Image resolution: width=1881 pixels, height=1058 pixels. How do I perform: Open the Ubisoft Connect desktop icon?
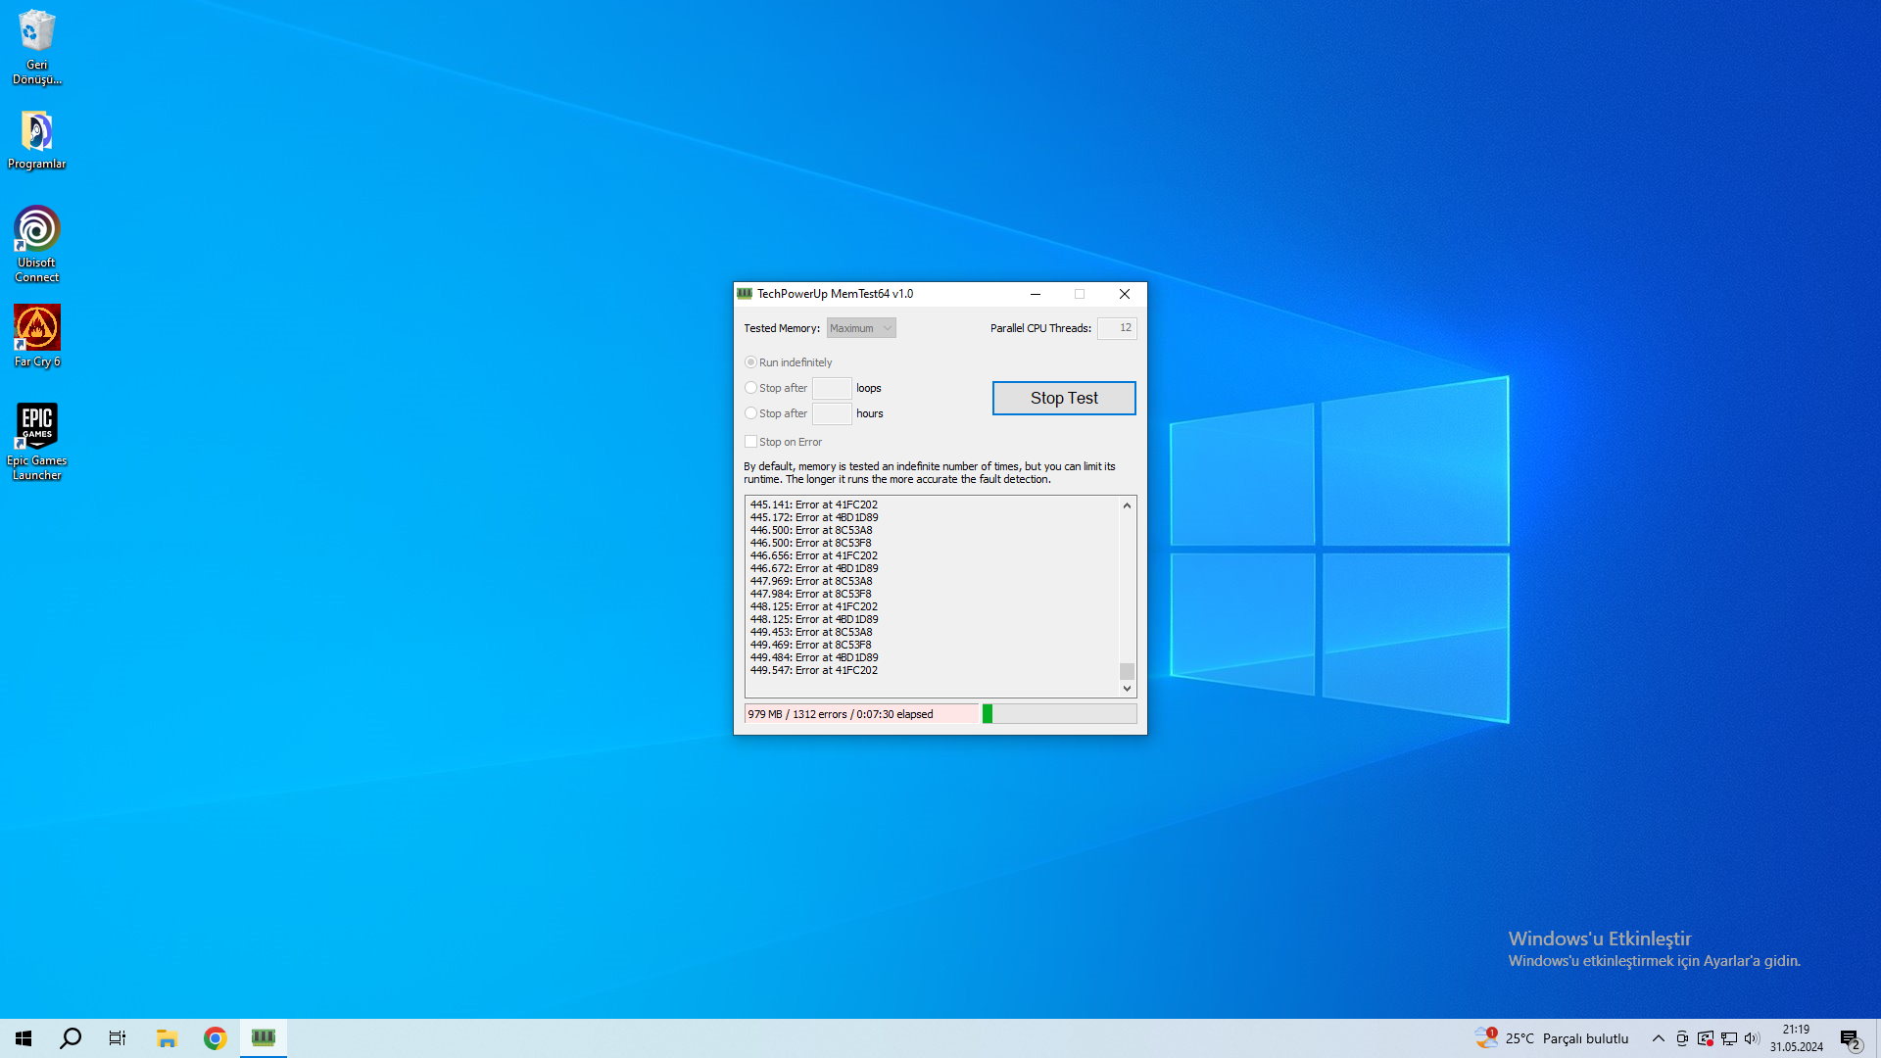[37, 230]
